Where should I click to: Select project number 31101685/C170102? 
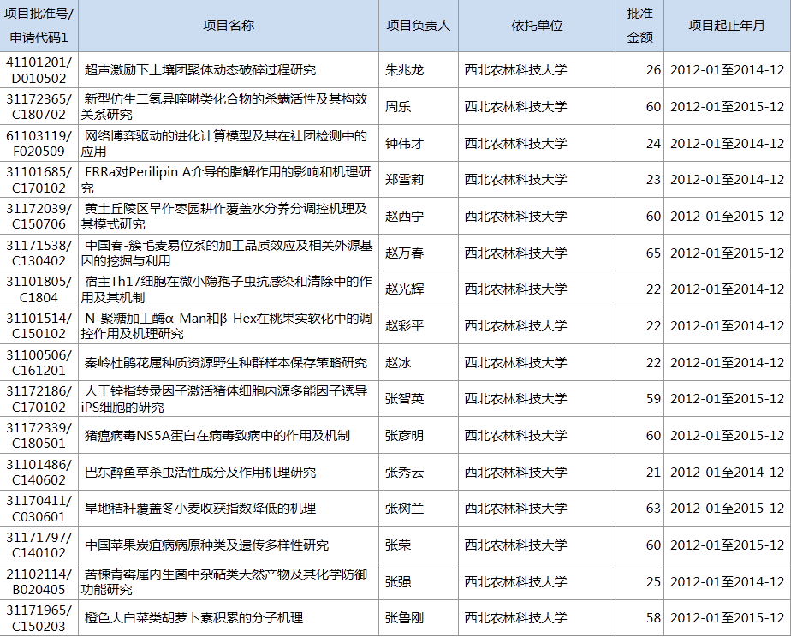click(39, 180)
